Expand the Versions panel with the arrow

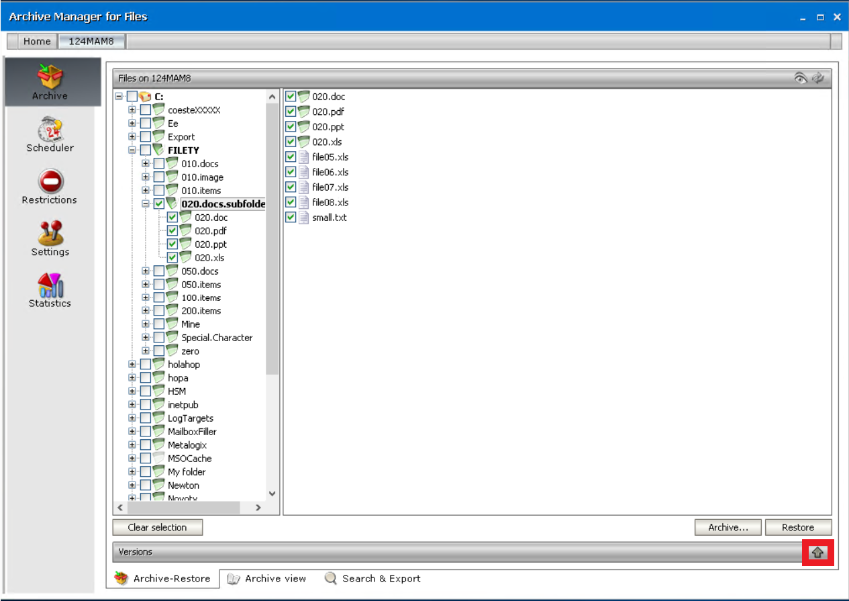point(817,552)
